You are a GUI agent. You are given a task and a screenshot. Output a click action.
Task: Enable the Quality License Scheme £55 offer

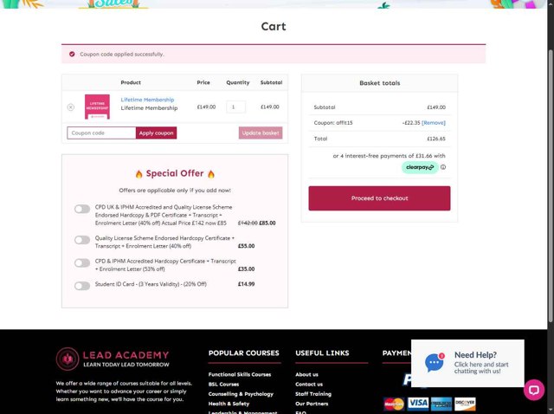(82, 240)
